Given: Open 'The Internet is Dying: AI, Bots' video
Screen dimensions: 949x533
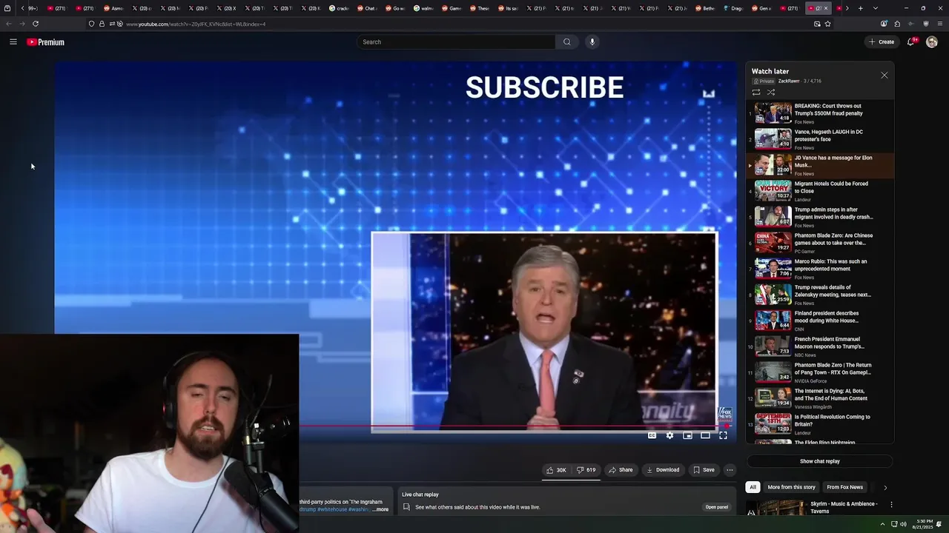Looking at the screenshot, I should [819, 398].
